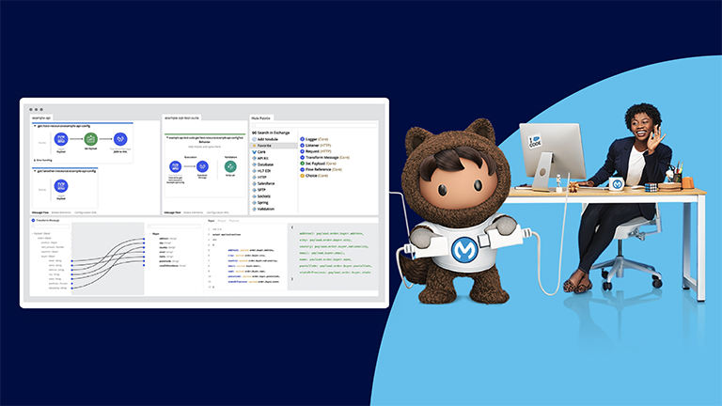Open the Favorite category in Mule Palette
Screen dimensions: 722x406
266,146
